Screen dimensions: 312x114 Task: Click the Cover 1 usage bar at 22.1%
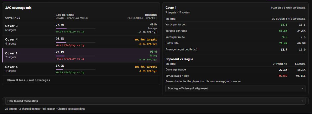coord(75,56)
